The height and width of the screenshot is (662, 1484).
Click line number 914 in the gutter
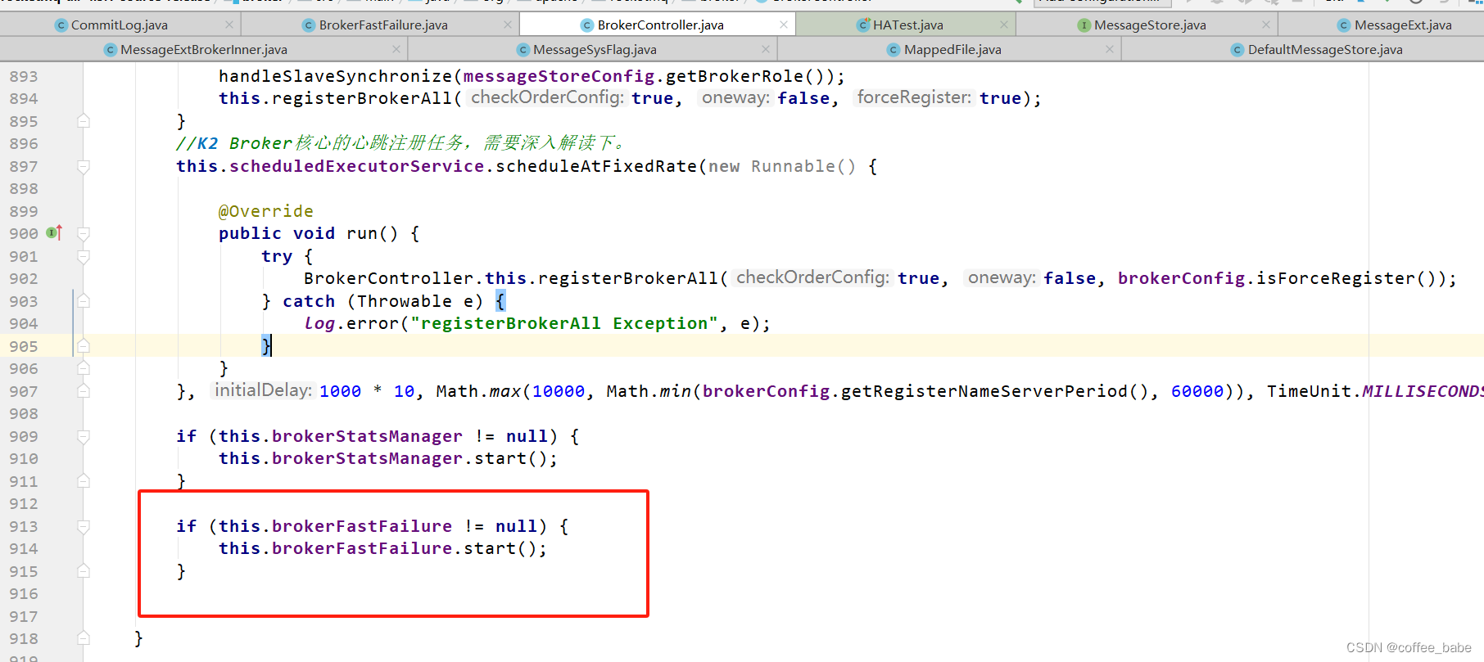pyautogui.click(x=24, y=548)
